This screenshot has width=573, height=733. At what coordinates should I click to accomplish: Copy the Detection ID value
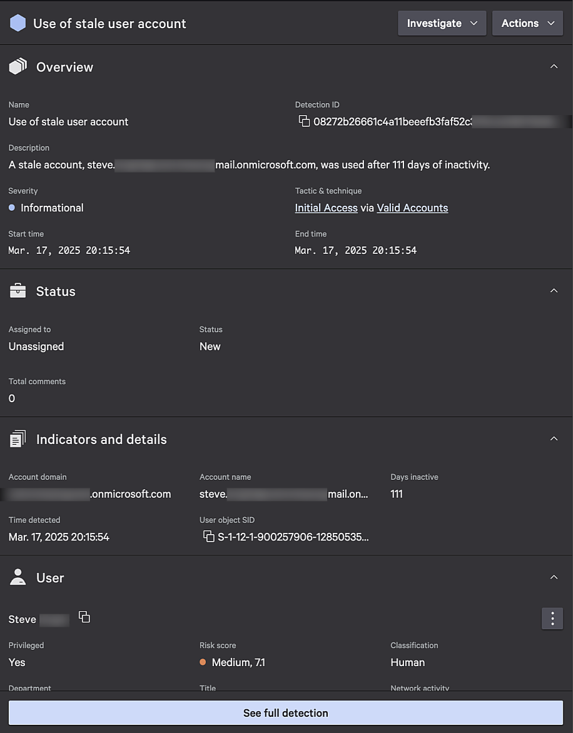(x=304, y=121)
